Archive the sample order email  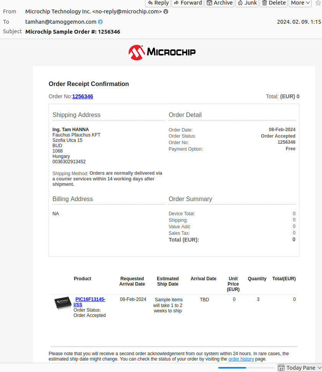coord(219,3)
